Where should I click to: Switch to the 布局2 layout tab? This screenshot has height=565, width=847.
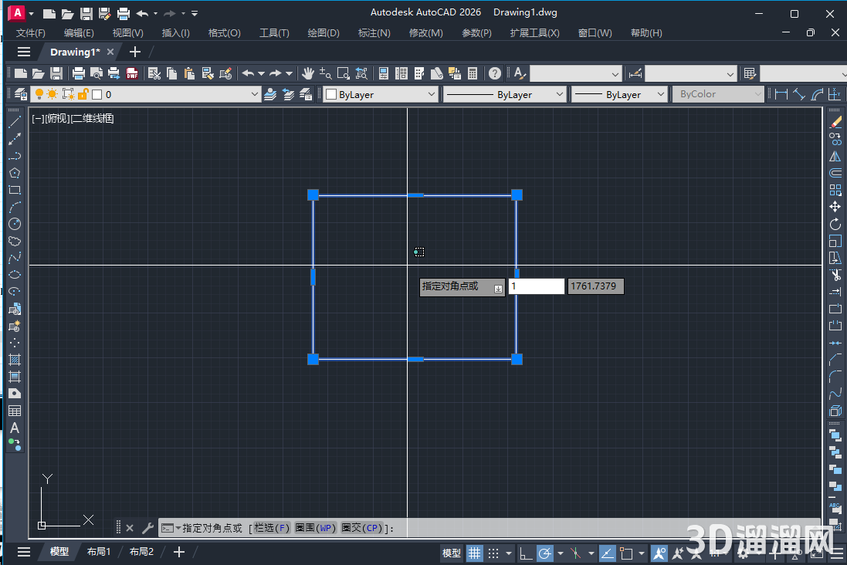pyautogui.click(x=141, y=552)
